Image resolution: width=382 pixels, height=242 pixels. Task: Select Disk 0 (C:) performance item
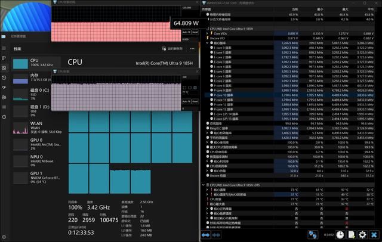pos(32,94)
